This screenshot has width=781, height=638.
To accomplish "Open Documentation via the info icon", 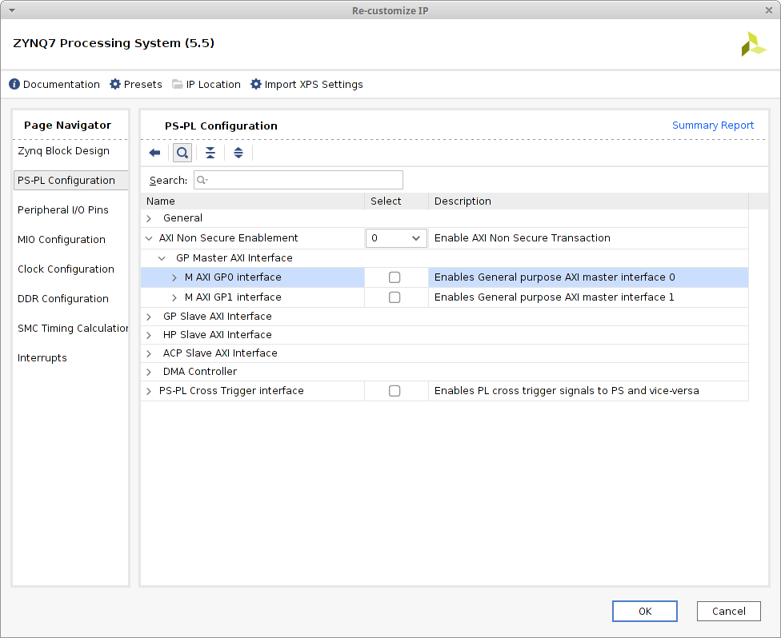I will (x=14, y=85).
